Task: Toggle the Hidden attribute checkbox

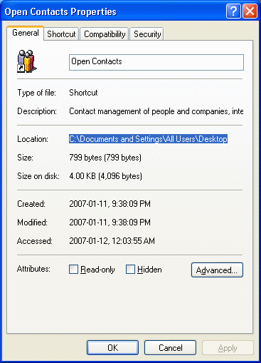Action: tap(130, 270)
